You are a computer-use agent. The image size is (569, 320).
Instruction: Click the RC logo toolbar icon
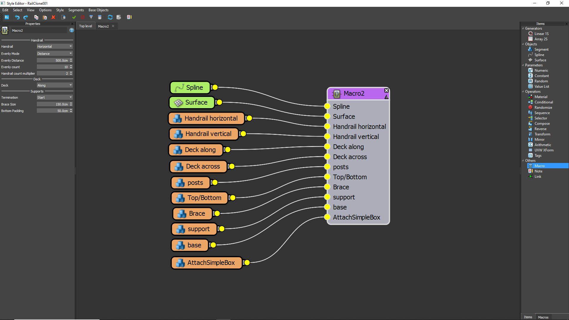[x=7, y=17]
